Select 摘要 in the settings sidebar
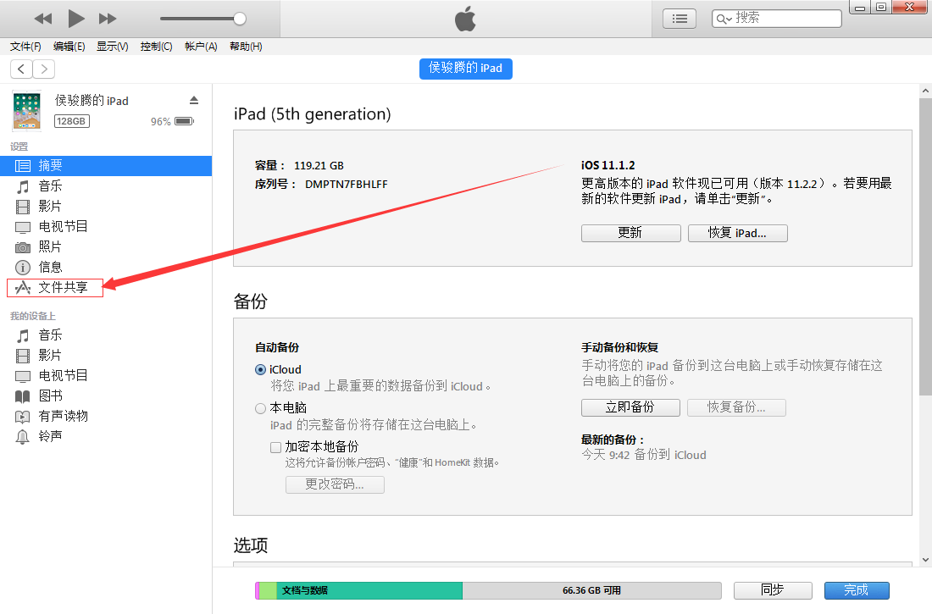 106,166
